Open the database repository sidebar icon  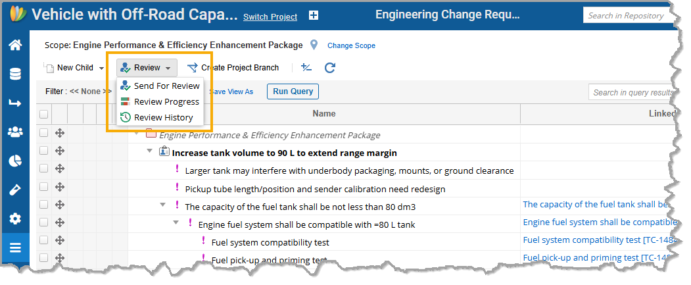[x=14, y=74]
